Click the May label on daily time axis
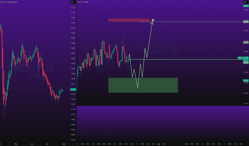The image size is (249, 146). [16, 144]
